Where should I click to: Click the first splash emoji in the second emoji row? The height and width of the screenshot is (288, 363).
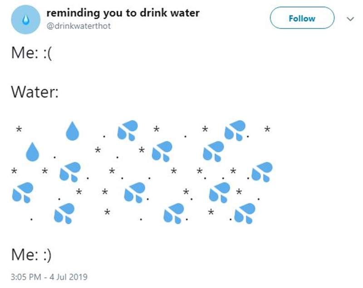pos(162,151)
